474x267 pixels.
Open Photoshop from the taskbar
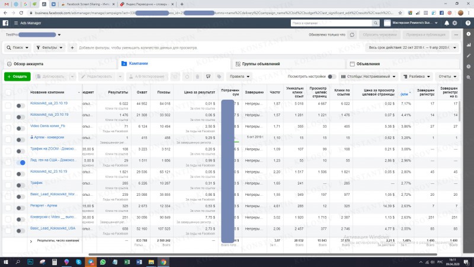tap(30, 262)
